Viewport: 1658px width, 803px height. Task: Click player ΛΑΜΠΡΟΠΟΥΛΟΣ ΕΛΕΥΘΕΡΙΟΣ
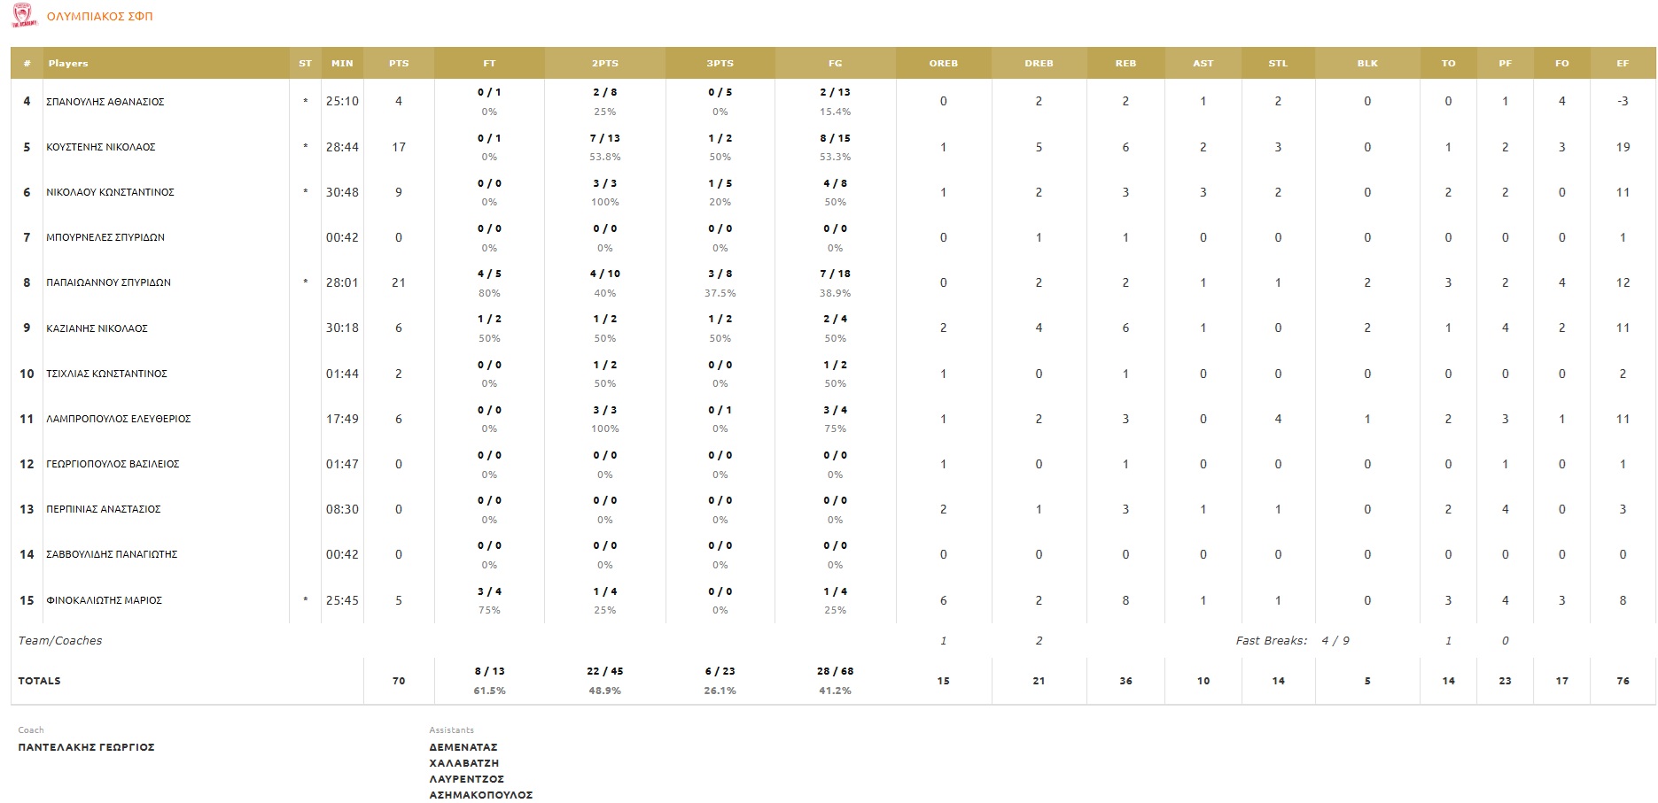click(x=119, y=419)
